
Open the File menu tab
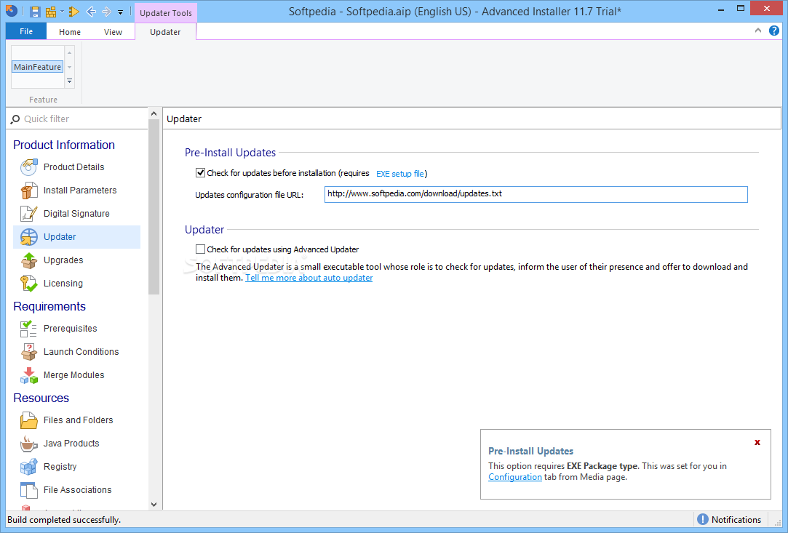(x=26, y=31)
